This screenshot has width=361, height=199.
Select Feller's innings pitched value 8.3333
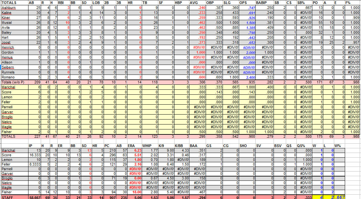coord(35,164)
